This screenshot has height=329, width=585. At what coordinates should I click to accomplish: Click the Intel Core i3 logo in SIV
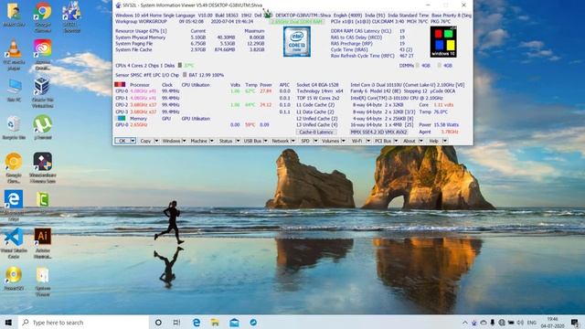click(x=296, y=41)
